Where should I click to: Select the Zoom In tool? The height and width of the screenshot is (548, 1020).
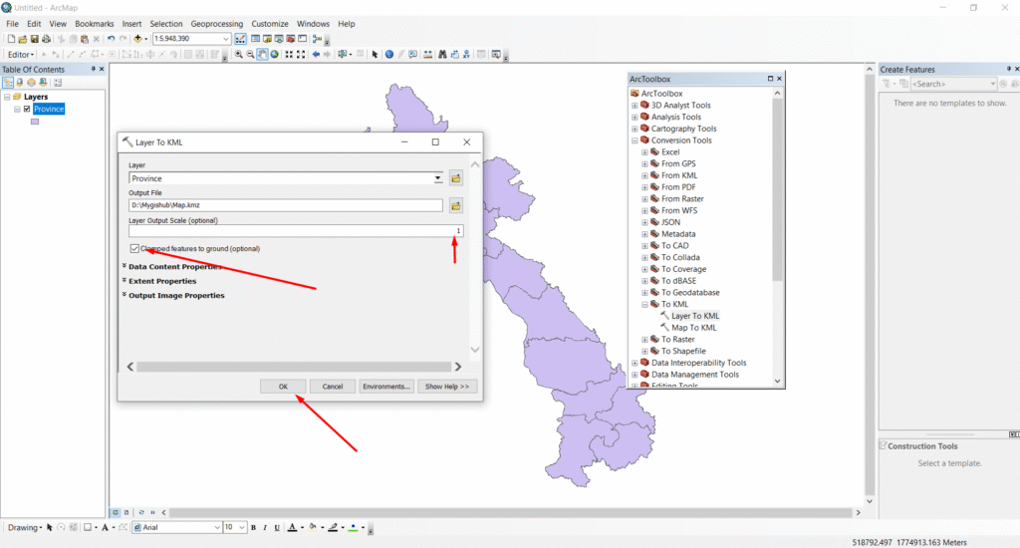(x=239, y=54)
